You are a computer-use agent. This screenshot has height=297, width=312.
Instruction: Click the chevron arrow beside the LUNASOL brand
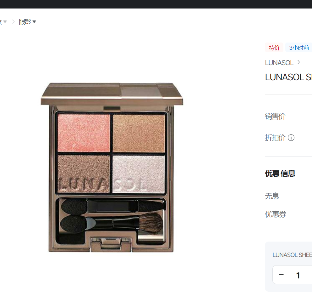(298, 62)
